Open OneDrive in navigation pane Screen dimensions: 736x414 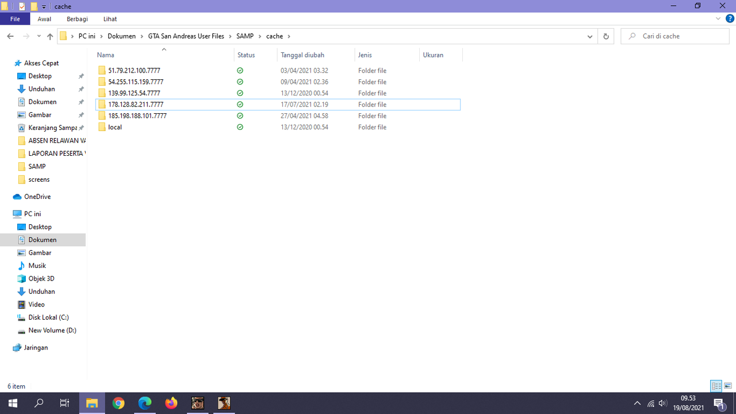pos(37,197)
